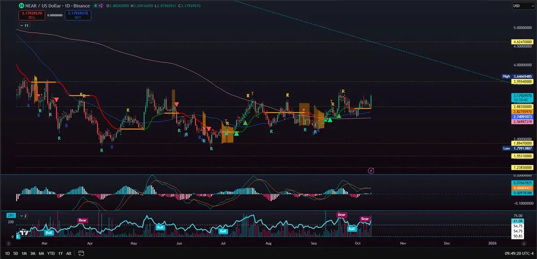This screenshot has height=259, width=537.
Task: Click the Bull label near July
Action: [x=222, y=231]
